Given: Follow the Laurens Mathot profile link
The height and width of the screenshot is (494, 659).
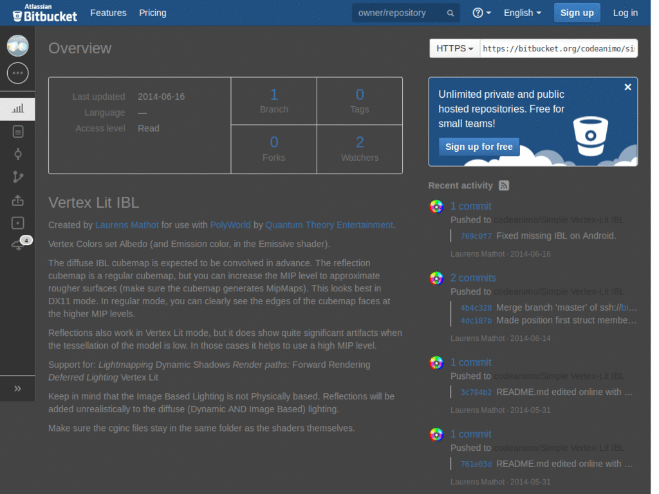Looking at the screenshot, I should click(127, 225).
